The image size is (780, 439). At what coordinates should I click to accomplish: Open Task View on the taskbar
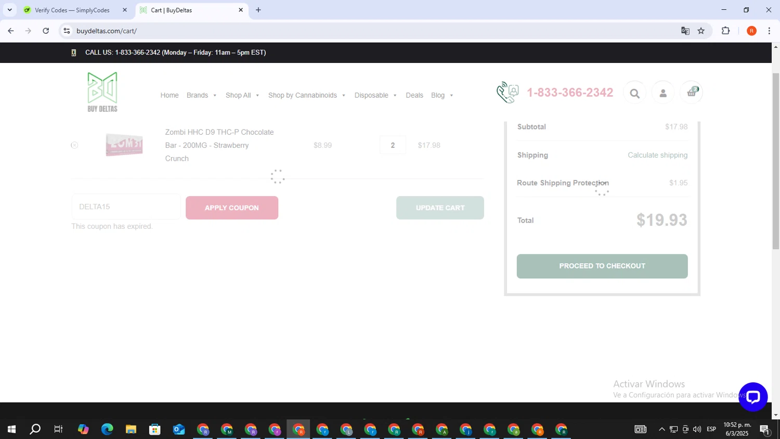coord(59,429)
